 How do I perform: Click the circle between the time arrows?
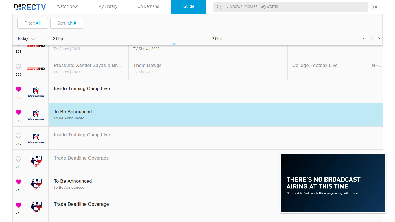371,39
